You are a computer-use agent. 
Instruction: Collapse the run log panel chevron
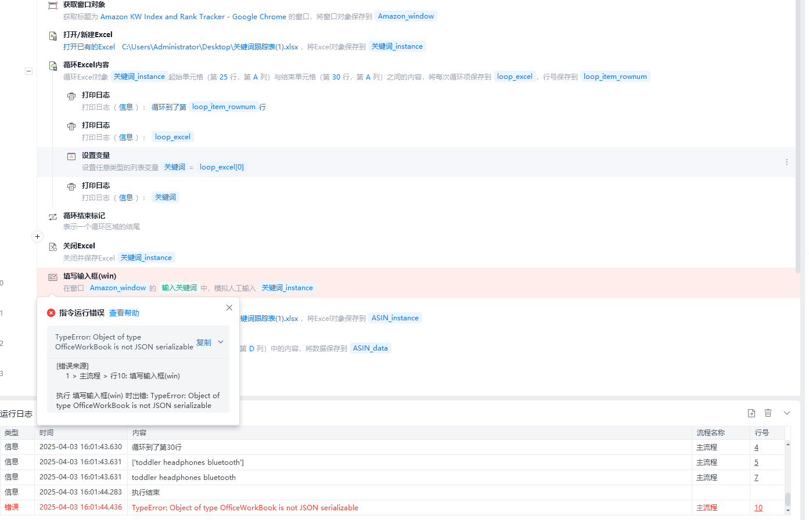(787, 413)
